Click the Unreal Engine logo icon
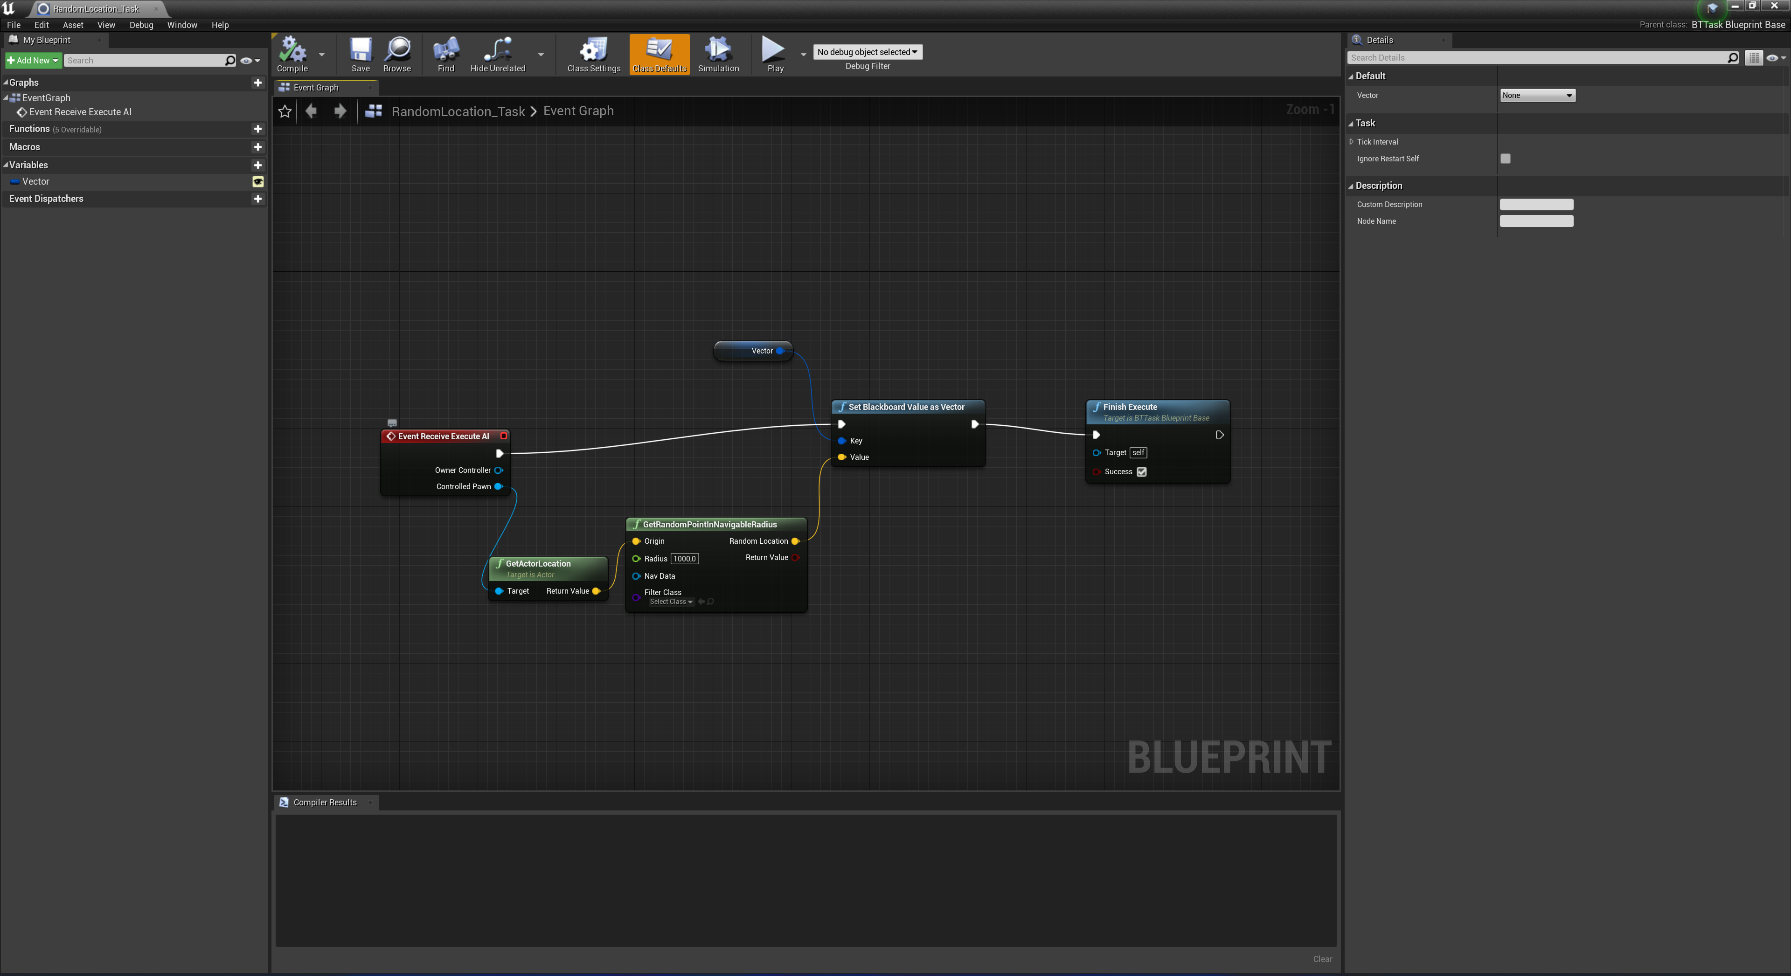The width and height of the screenshot is (1791, 976). point(9,8)
